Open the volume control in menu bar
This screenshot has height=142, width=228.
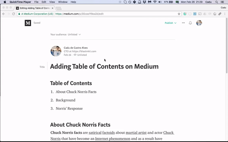160,2
